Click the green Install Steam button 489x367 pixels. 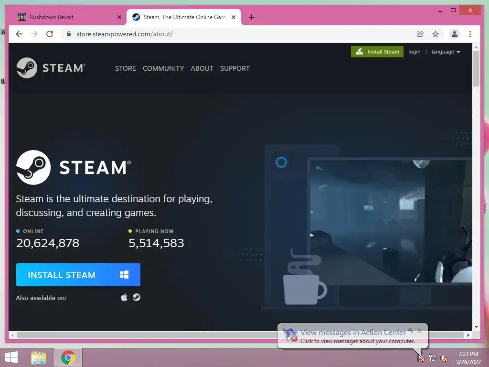(x=377, y=52)
